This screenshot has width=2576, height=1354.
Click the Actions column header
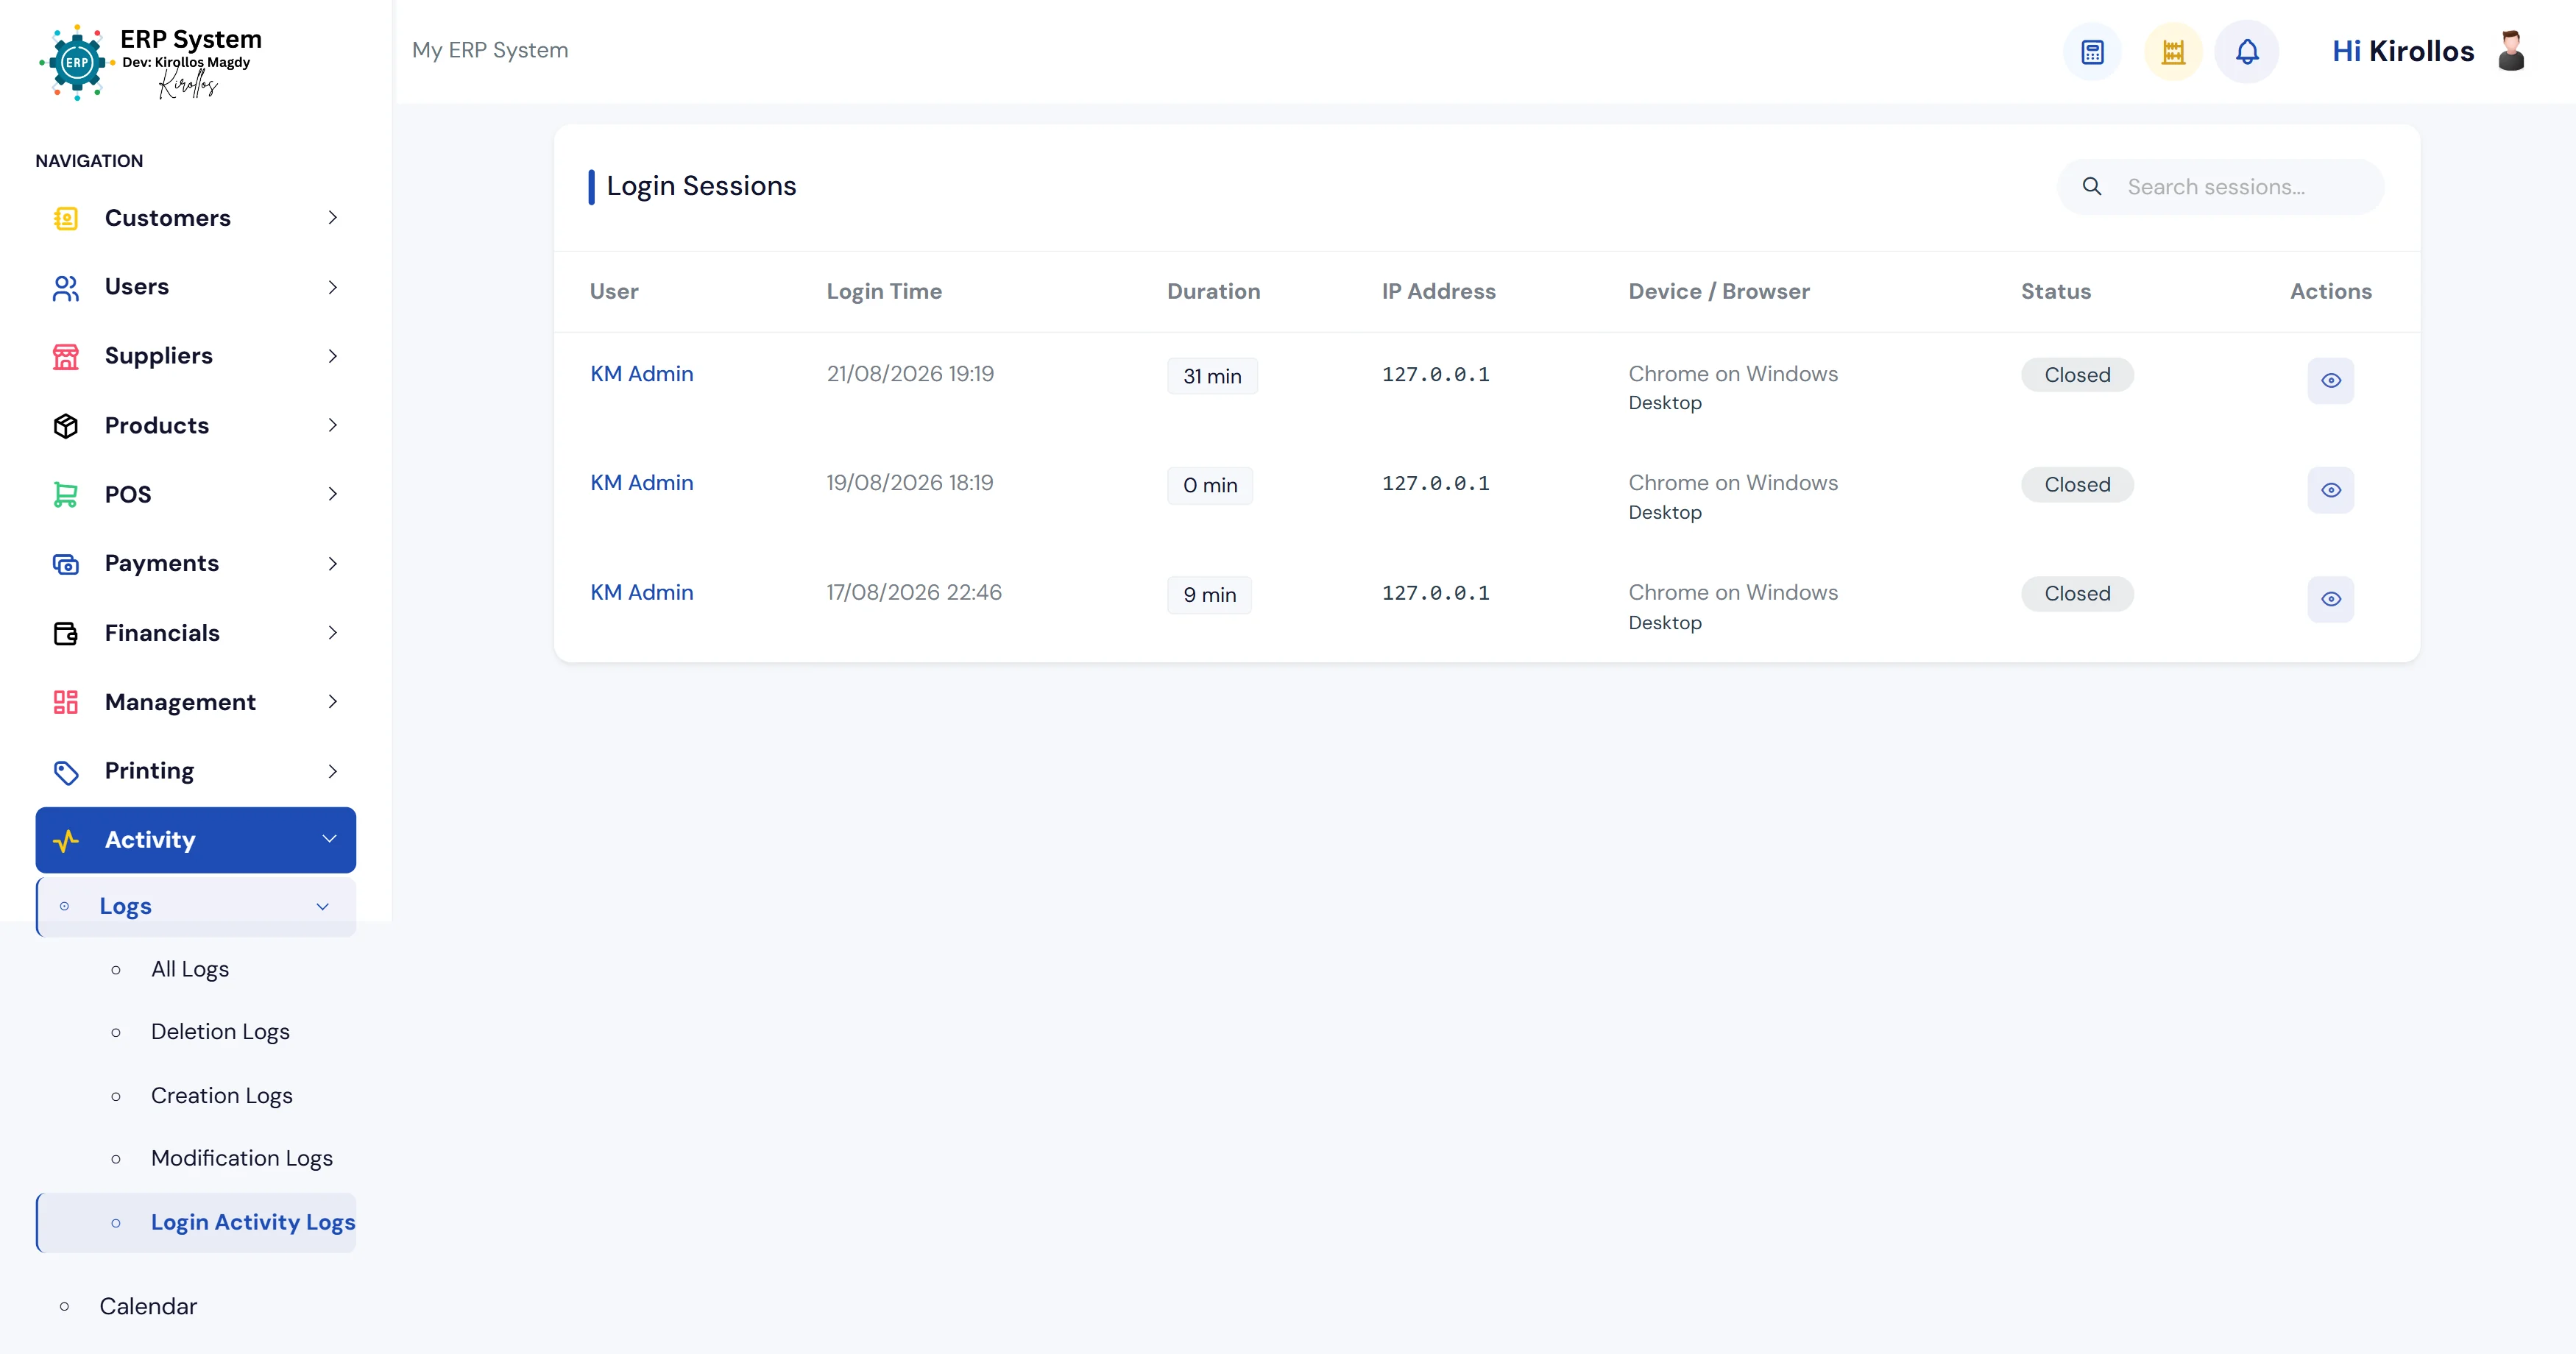[2330, 292]
